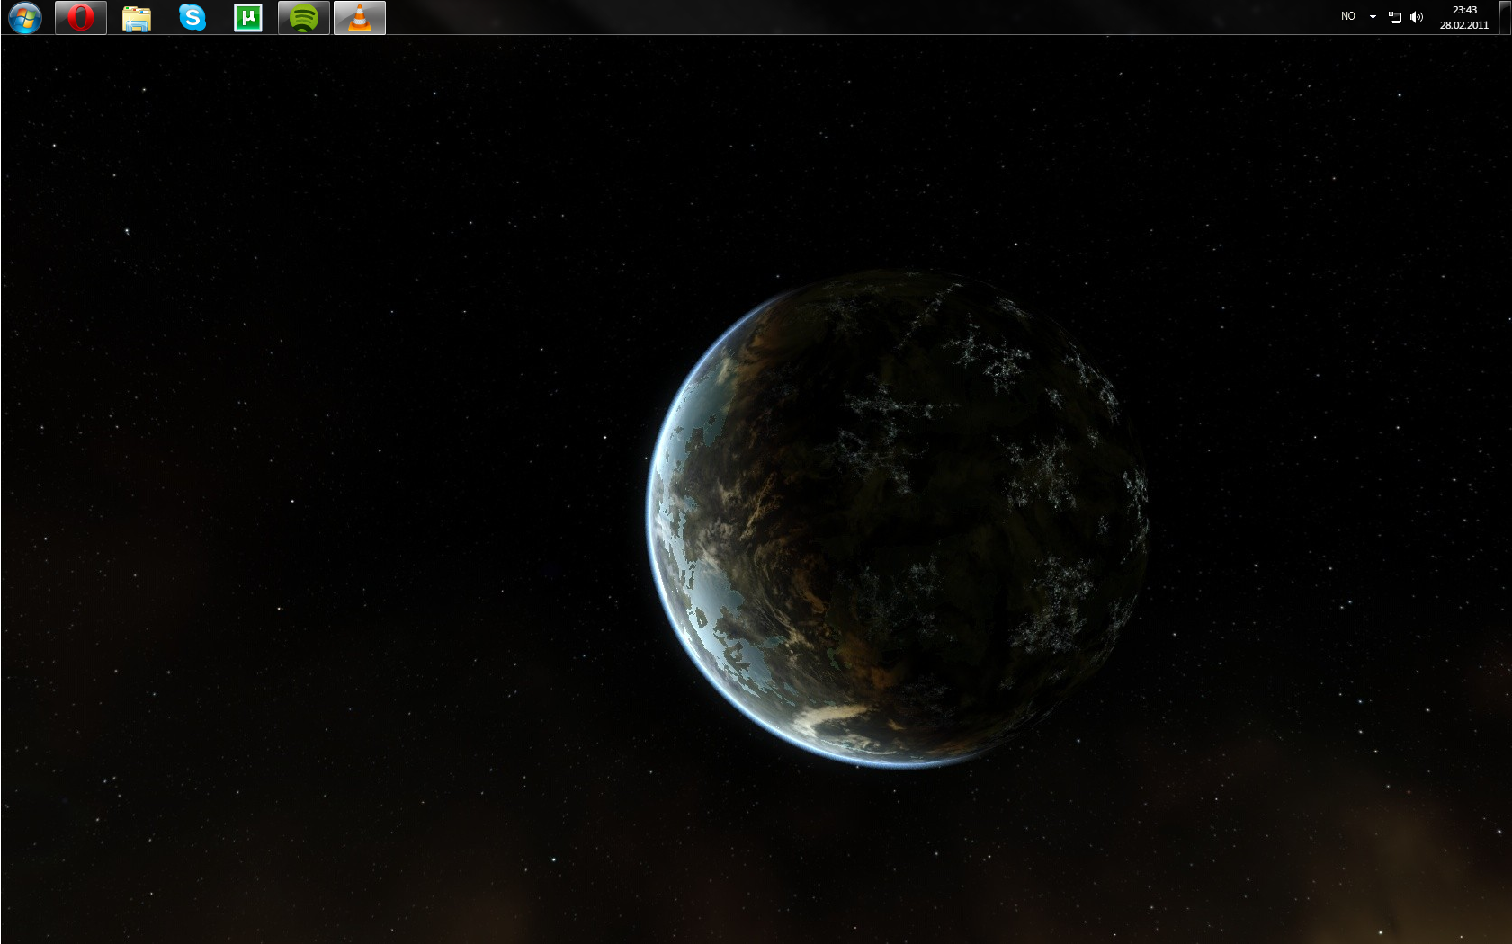Click the Show desktop strip

pyautogui.click(x=1505, y=17)
